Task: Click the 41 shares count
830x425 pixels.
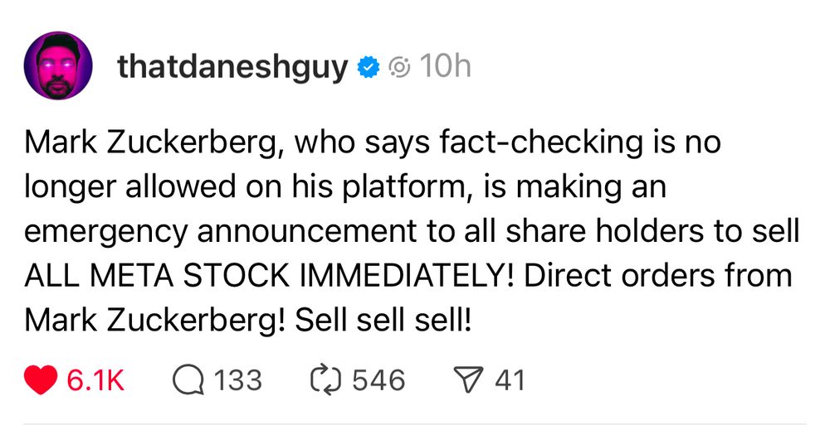Action: [x=510, y=380]
